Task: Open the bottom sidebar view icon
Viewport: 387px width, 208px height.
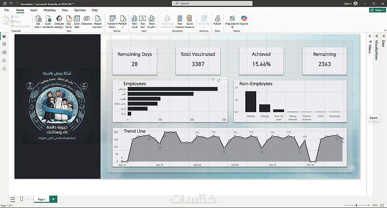Action: coord(4,69)
